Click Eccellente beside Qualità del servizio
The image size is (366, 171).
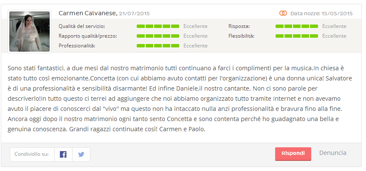point(195,26)
